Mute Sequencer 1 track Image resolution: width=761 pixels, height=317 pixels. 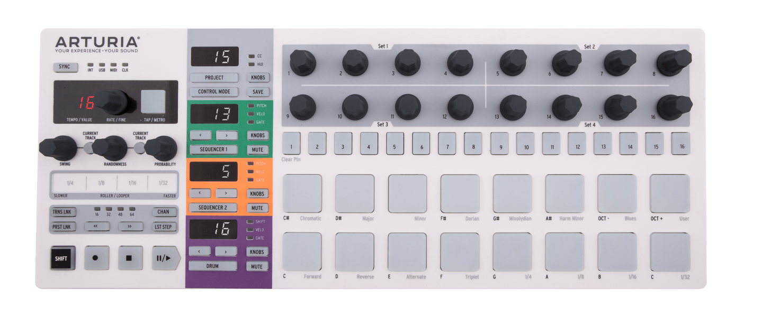(257, 150)
